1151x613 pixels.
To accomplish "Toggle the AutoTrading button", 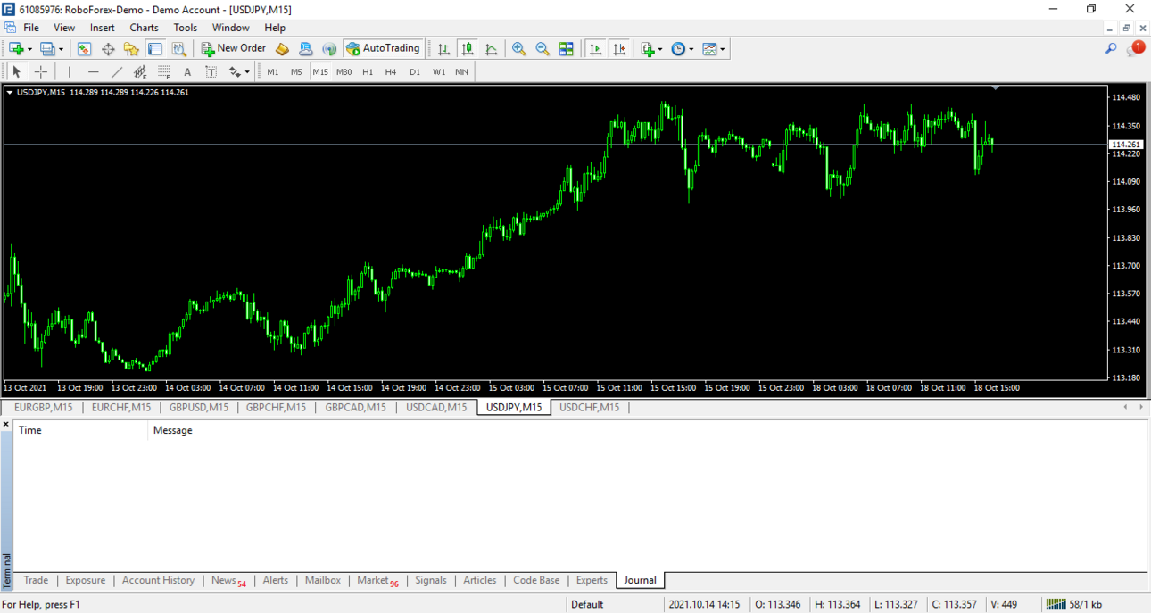I will click(383, 49).
